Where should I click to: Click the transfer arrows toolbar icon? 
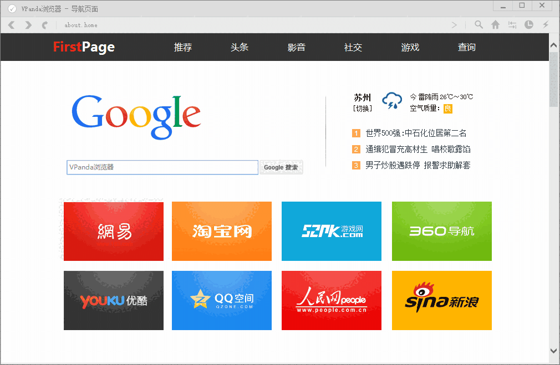click(x=512, y=24)
